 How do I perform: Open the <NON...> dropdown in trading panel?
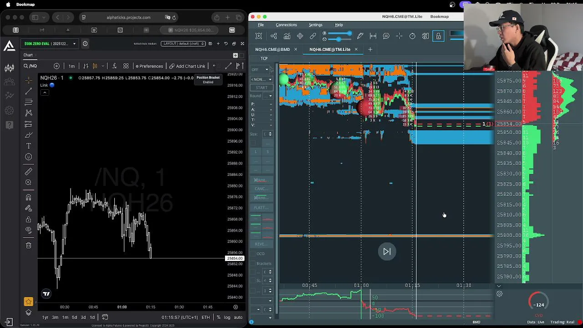point(261,79)
